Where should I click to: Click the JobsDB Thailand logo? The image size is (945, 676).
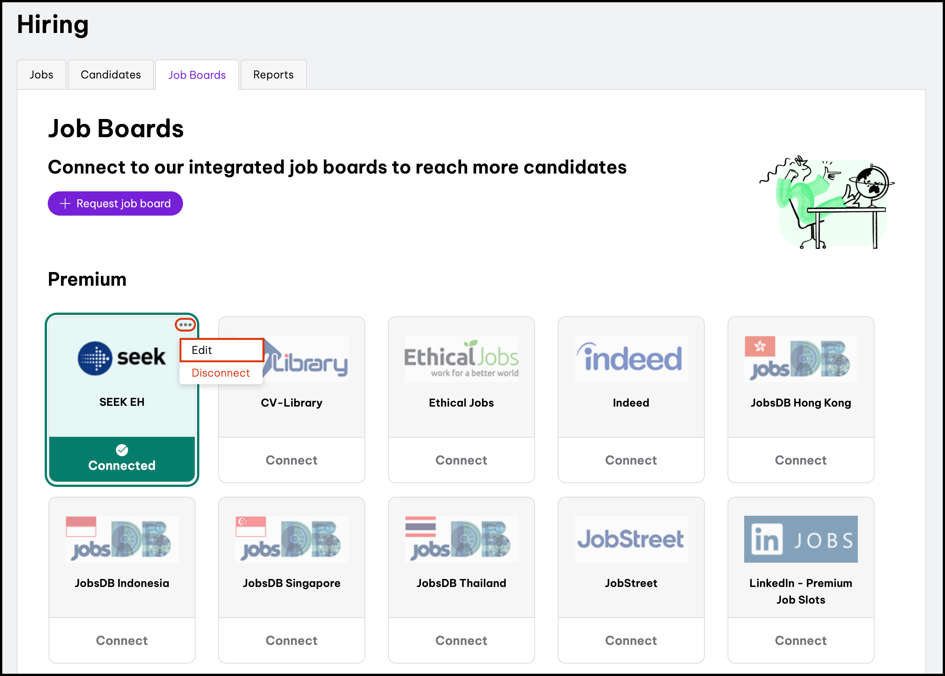point(461,539)
